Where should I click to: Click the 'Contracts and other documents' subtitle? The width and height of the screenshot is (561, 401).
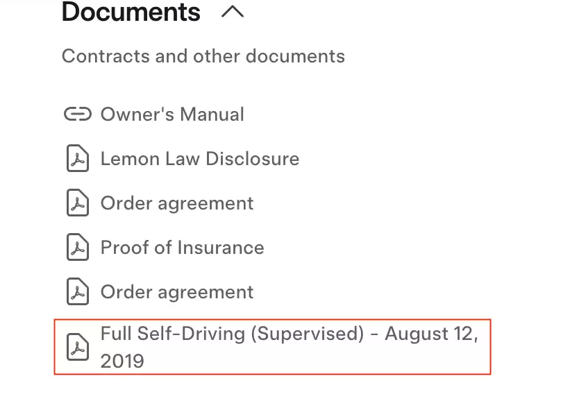click(x=203, y=56)
